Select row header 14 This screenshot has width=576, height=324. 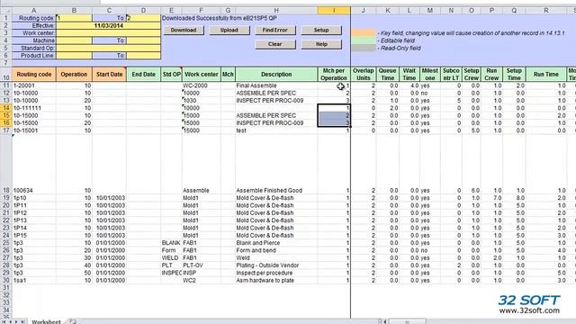point(6,108)
